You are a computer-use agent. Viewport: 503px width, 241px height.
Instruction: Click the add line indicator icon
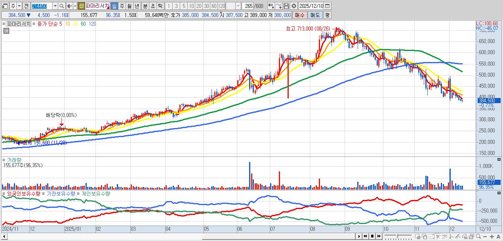[x=279, y=6]
